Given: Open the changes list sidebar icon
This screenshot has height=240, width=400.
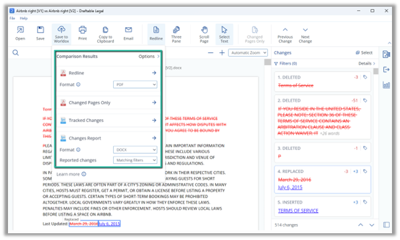Looking at the screenshot, I should point(386,54).
